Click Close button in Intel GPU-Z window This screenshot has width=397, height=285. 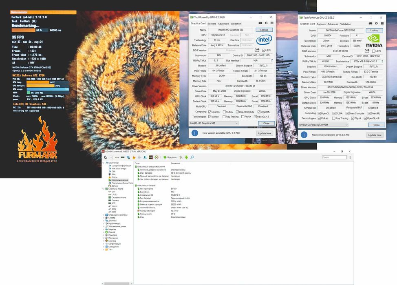[x=266, y=123]
